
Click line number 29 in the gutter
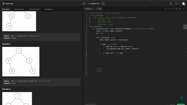coord(86,75)
